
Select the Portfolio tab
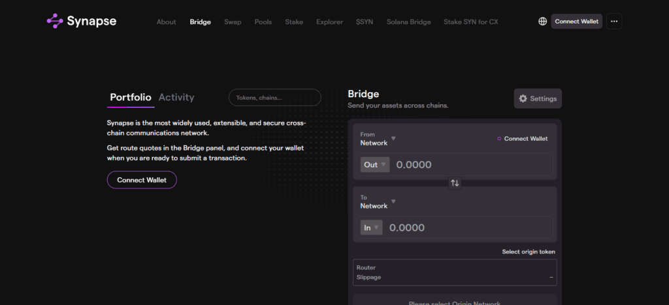tap(131, 97)
